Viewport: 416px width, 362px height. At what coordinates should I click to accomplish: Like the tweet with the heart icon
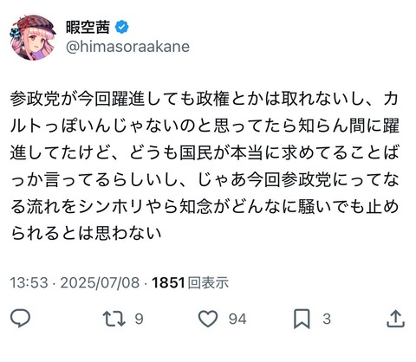208,319
